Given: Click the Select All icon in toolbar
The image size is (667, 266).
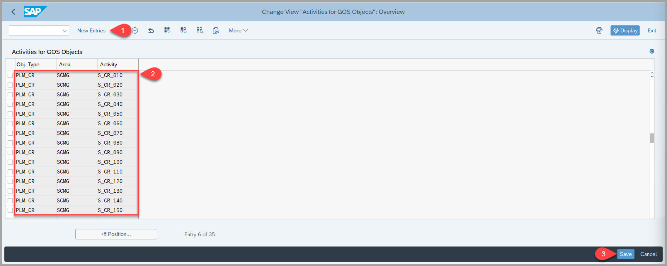Looking at the screenshot, I should click(x=167, y=30).
